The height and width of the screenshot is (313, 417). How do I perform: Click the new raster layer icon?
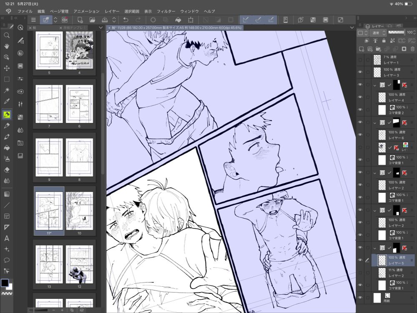(x=361, y=49)
